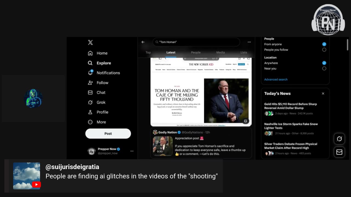This screenshot has height=197, width=351.
Task: Click Prepper Now verified badge
Action: tap(118, 149)
